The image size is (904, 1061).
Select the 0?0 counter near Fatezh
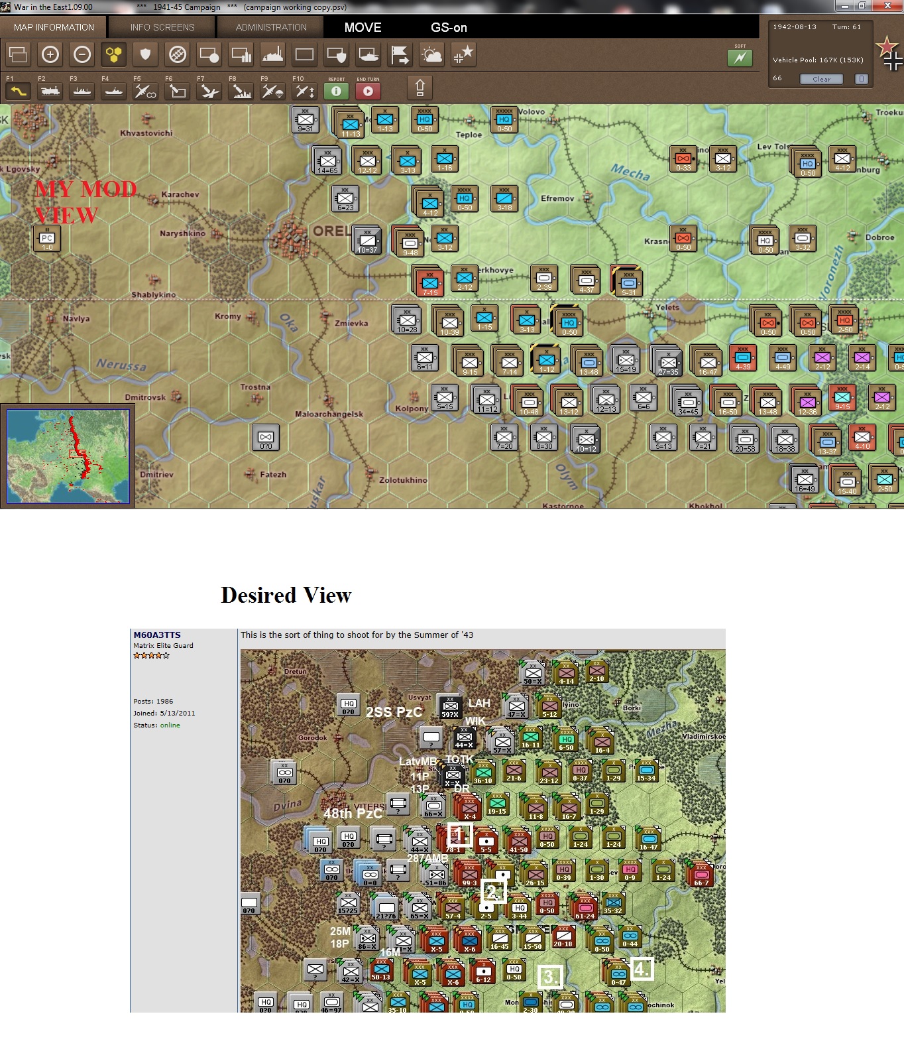point(266,438)
